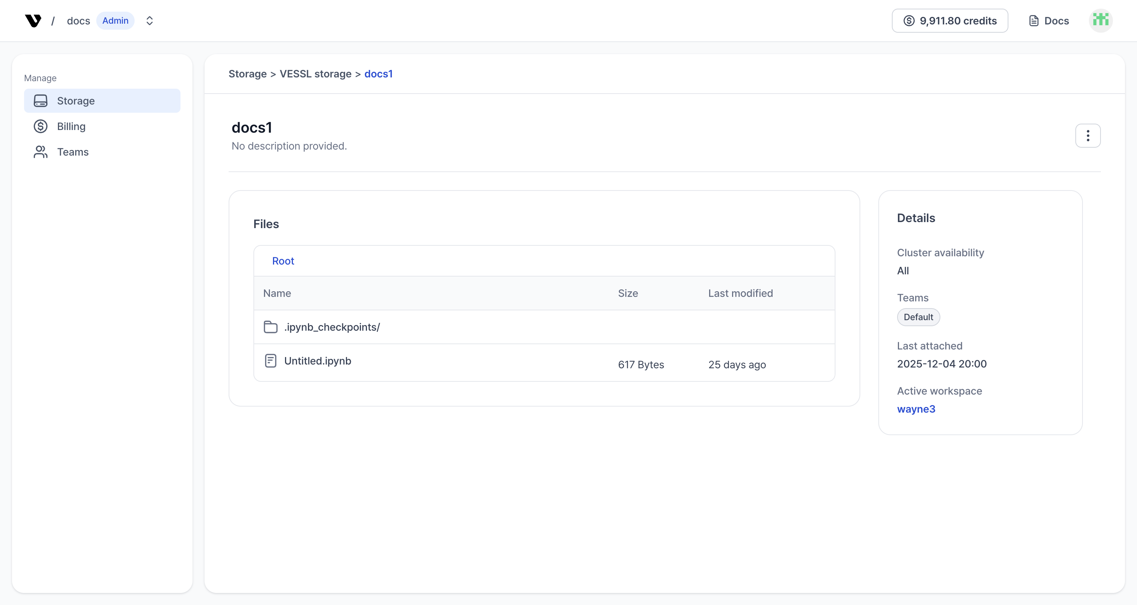The image size is (1137, 605).
Task: Open the Admin role badge
Action: (115, 20)
